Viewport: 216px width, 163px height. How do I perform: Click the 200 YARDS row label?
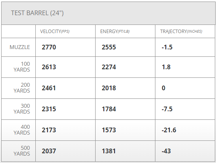click(x=22, y=88)
